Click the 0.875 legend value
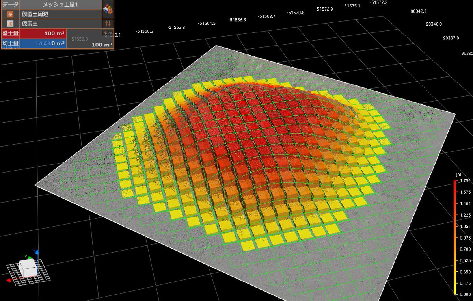The image size is (473, 301). point(466,238)
